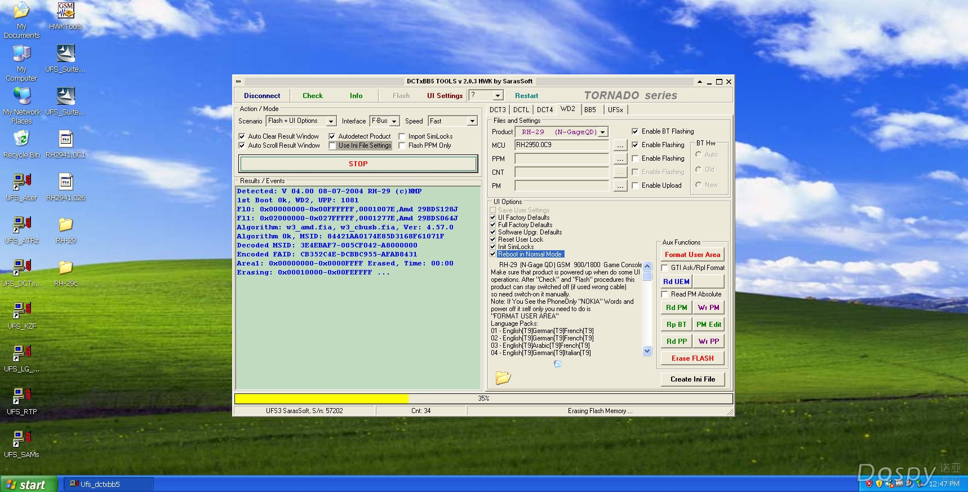
Task: Select the DCT4 tab
Action: pyautogui.click(x=545, y=110)
